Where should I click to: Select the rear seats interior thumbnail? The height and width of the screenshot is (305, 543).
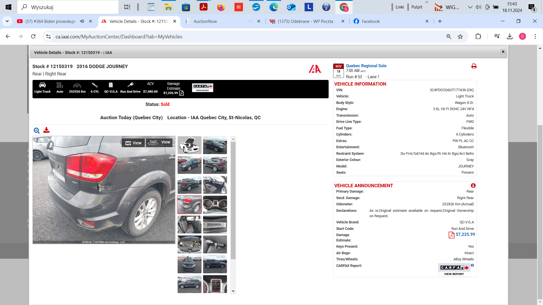click(x=189, y=225)
